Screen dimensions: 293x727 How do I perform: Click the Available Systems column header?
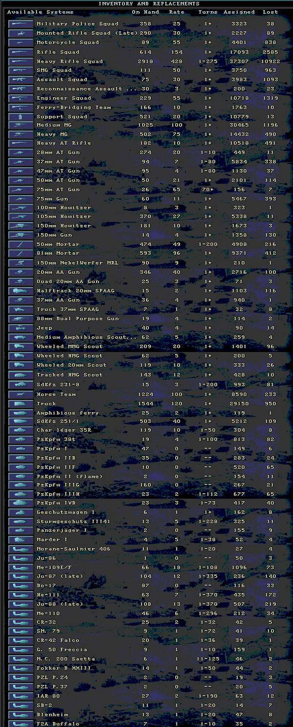tap(40, 12)
